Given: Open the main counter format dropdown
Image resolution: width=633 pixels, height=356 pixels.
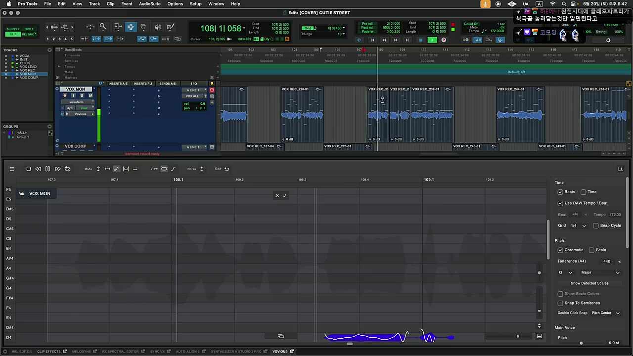Looking at the screenshot, I should point(244,28).
